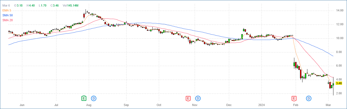Screen dimensions: 347x109
Task: Click the close price value 3.46 in header
Action: point(56,5)
